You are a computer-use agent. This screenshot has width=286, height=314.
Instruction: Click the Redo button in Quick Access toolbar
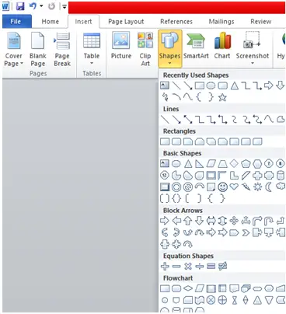51,6
